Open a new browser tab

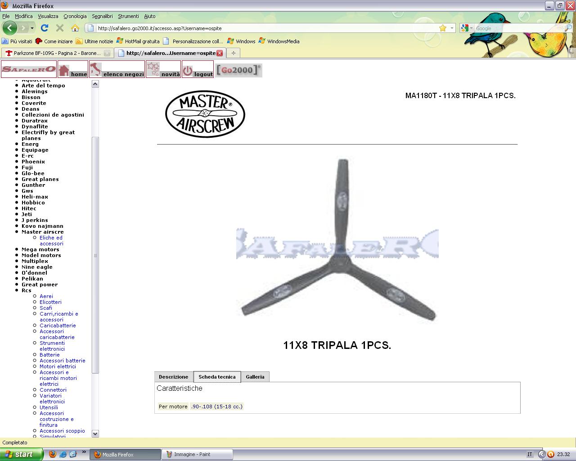coord(233,53)
